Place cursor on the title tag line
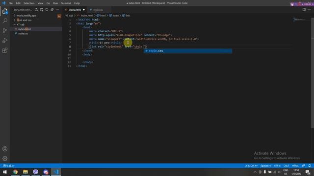This screenshot has height=176, width=314. pos(105,43)
